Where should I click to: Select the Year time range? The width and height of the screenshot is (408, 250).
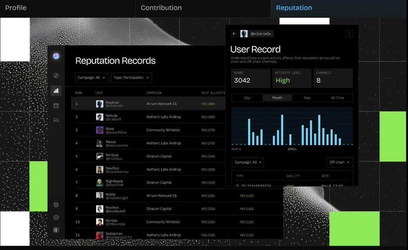(307, 98)
